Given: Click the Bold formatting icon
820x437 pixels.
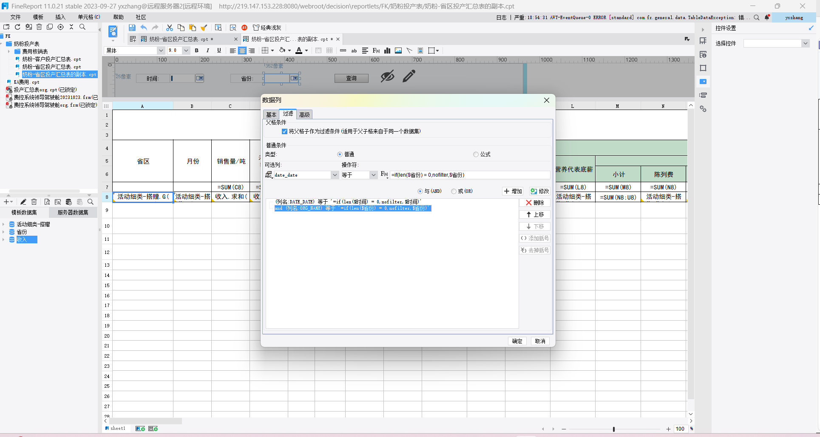Looking at the screenshot, I should click(x=196, y=51).
